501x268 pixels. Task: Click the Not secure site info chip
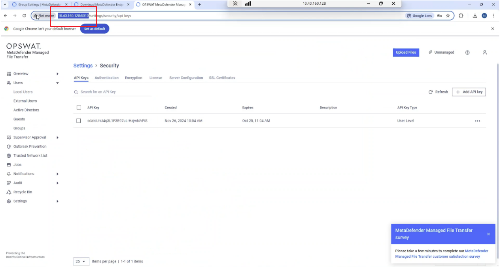[44, 16]
